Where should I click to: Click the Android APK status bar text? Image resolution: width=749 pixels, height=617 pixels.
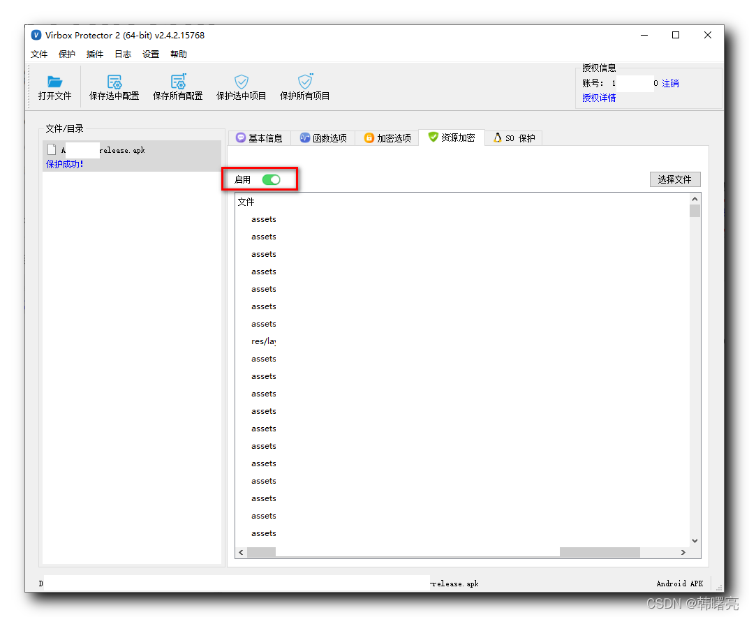680,583
